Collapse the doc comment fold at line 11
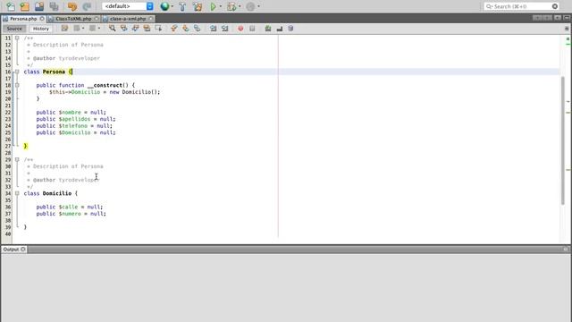572x322 pixels. pos(17,38)
